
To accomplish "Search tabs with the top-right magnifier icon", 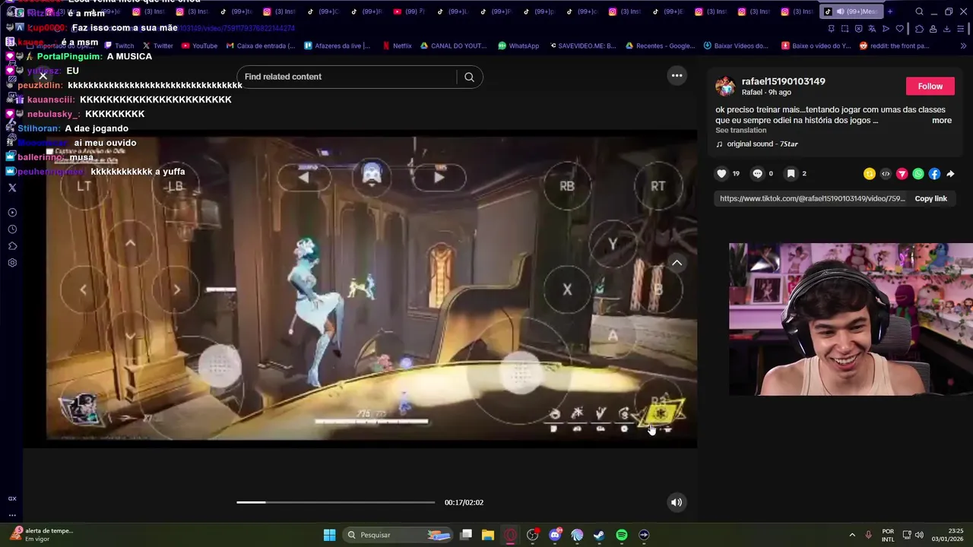I will pos(919,11).
